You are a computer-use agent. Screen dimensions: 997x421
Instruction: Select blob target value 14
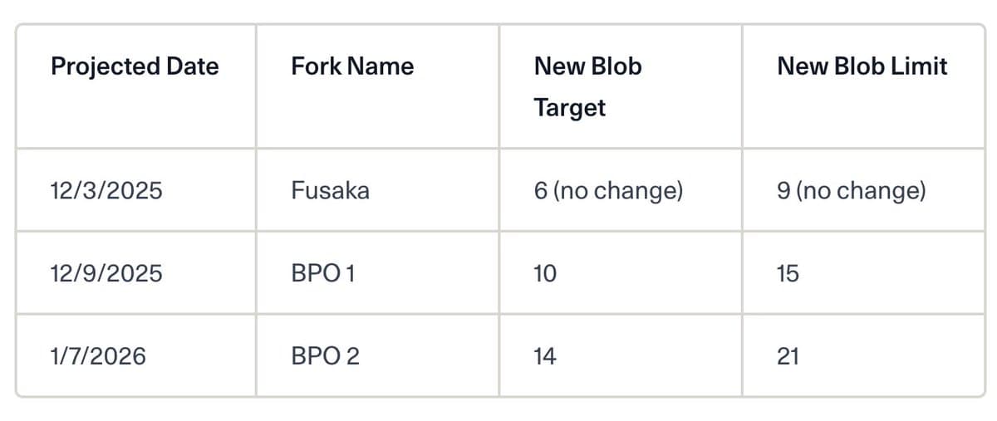point(545,356)
